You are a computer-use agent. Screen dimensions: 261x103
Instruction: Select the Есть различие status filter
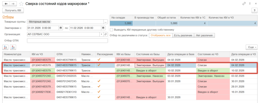tap(183, 35)
